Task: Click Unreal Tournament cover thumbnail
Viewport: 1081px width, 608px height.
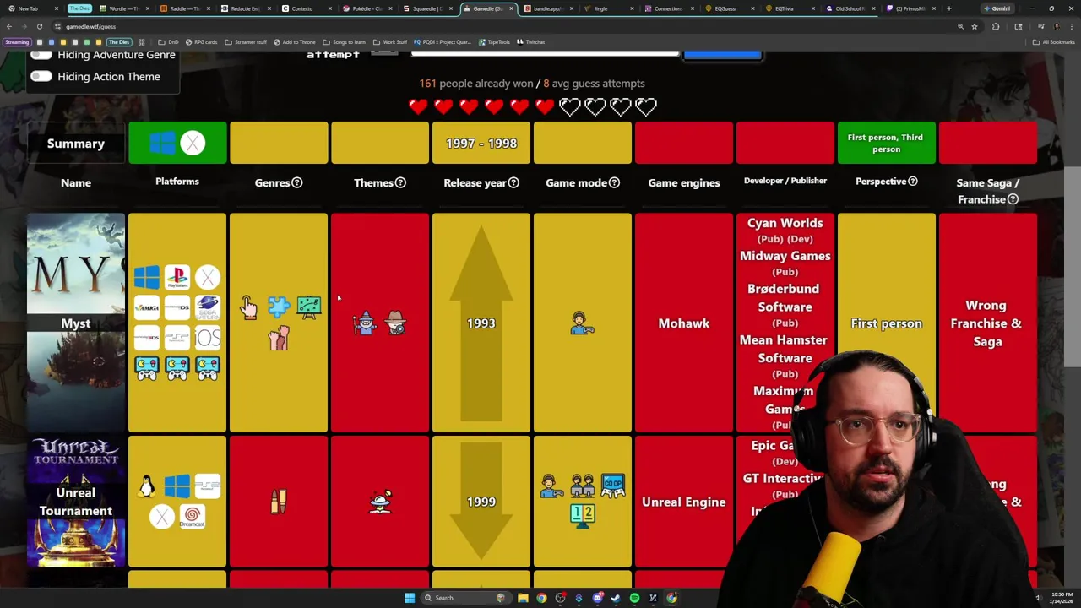Action: [76, 502]
